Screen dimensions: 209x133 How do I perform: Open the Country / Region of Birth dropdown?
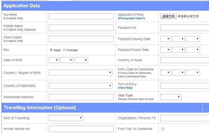[81, 73]
